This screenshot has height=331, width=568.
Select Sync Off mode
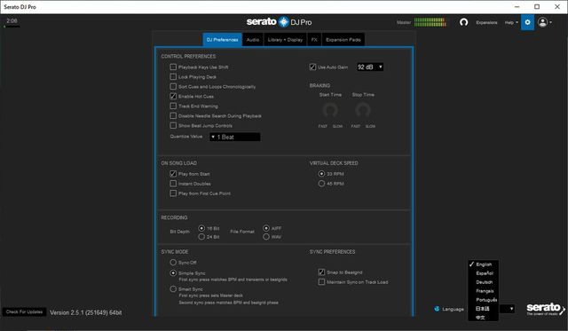tap(173, 262)
